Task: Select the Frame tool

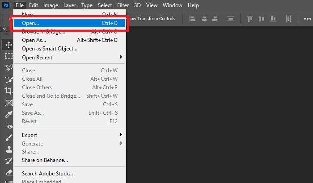Action: pyautogui.click(x=8, y=103)
